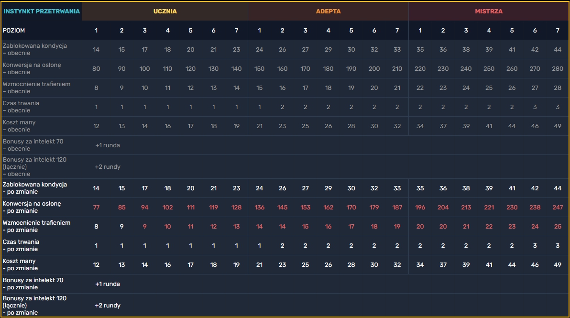Click 'Wzmocnienie trafieniem – obecnie' row label
This screenshot has width=570, height=318.
(36, 88)
